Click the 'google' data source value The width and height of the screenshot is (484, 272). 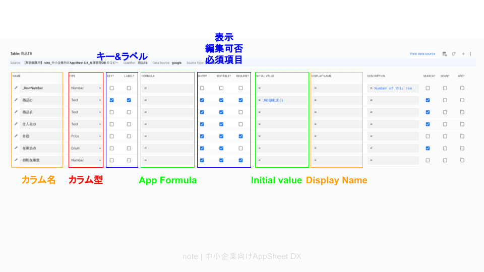tap(176, 63)
